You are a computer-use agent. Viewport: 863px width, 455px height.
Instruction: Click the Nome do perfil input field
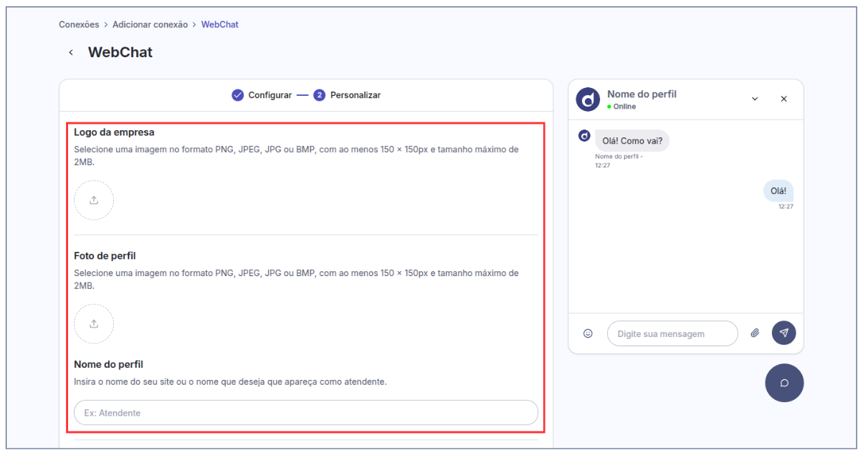[306, 413]
